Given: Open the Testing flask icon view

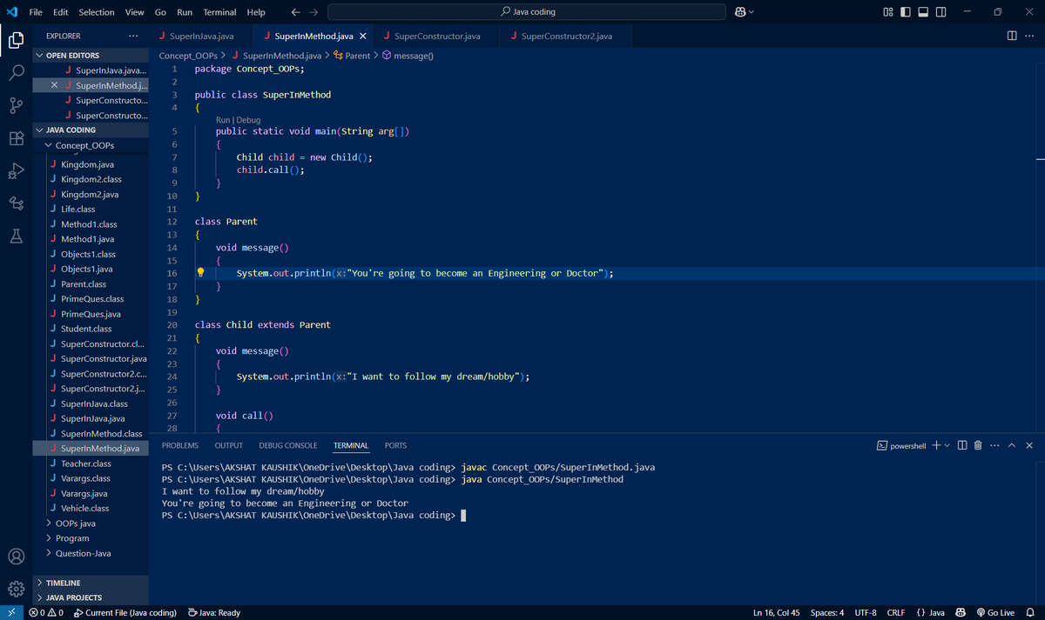Looking at the screenshot, I should pyautogui.click(x=16, y=236).
